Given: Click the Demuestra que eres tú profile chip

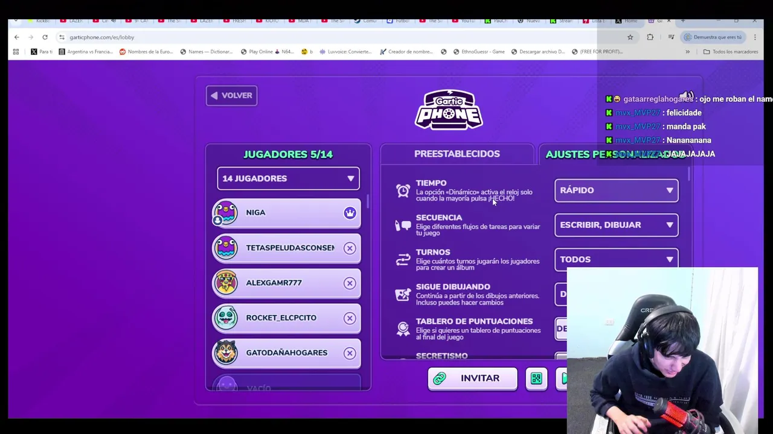Looking at the screenshot, I should [713, 37].
